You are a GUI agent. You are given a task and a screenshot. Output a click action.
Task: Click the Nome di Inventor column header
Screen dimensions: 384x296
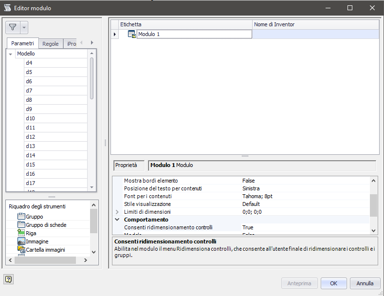[x=316, y=24]
